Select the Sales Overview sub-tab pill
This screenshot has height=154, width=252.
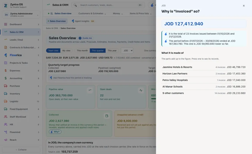(x=57, y=21)
